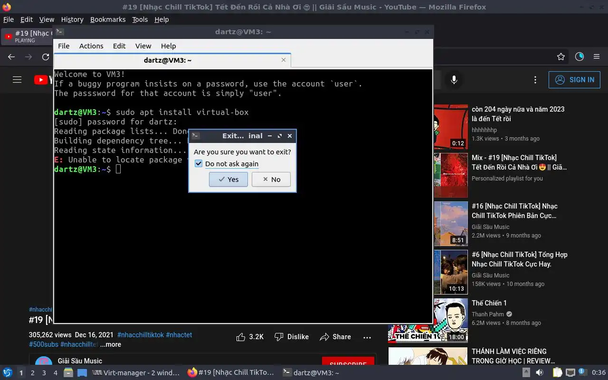This screenshot has width=608, height=380.
Task: Open the taskbar file manager icon
Action: click(x=68, y=373)
